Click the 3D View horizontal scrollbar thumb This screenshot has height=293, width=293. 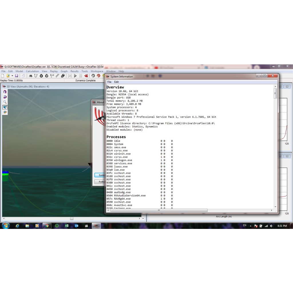[72, 218]
